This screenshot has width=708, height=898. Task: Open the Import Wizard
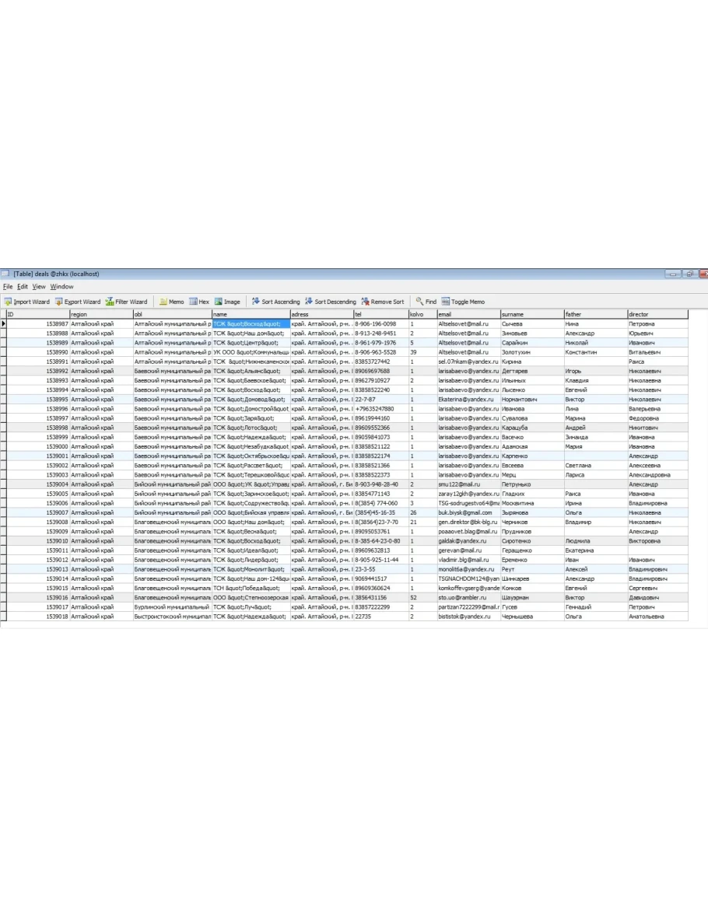tap(26, 302)
